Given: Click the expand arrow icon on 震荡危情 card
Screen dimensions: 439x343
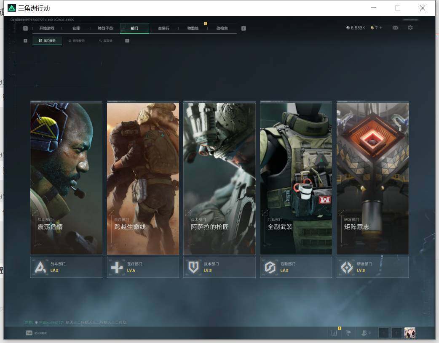Looking at the screenshot, I should pos(35,213).
